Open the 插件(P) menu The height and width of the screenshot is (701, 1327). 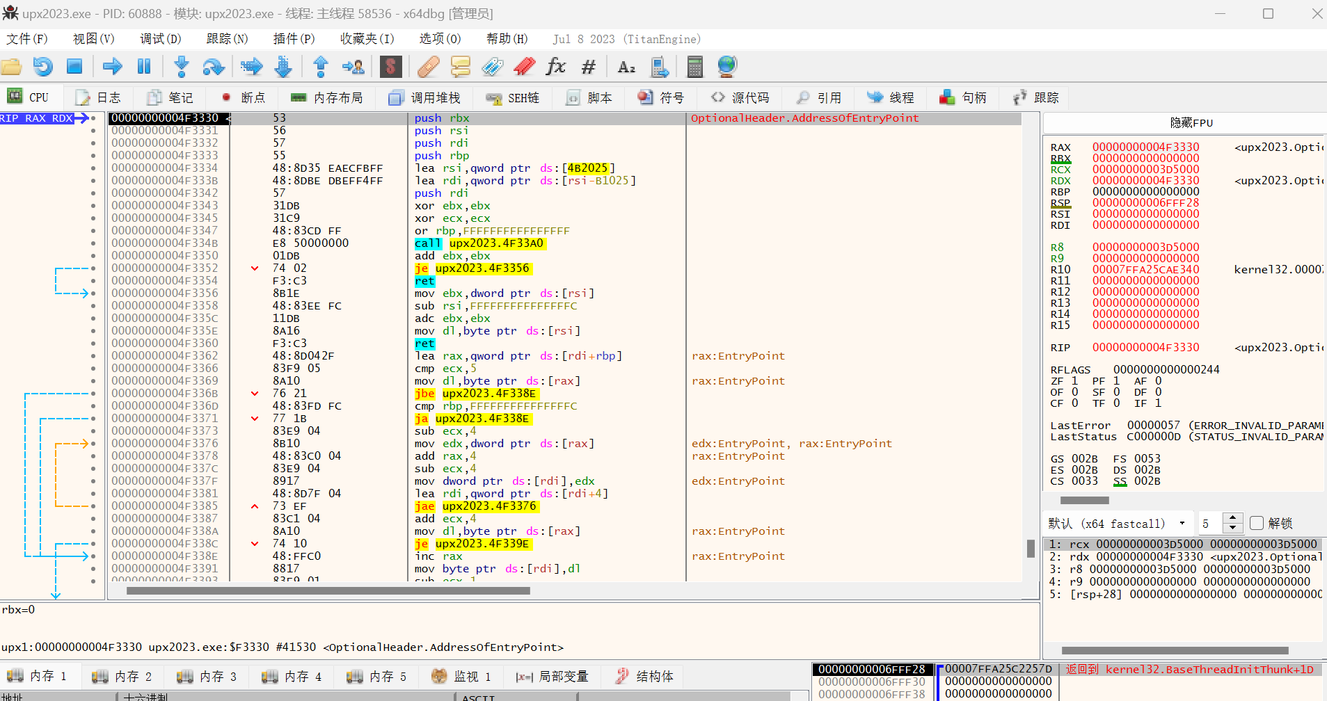pyautogui.click(x=294, y=39)
